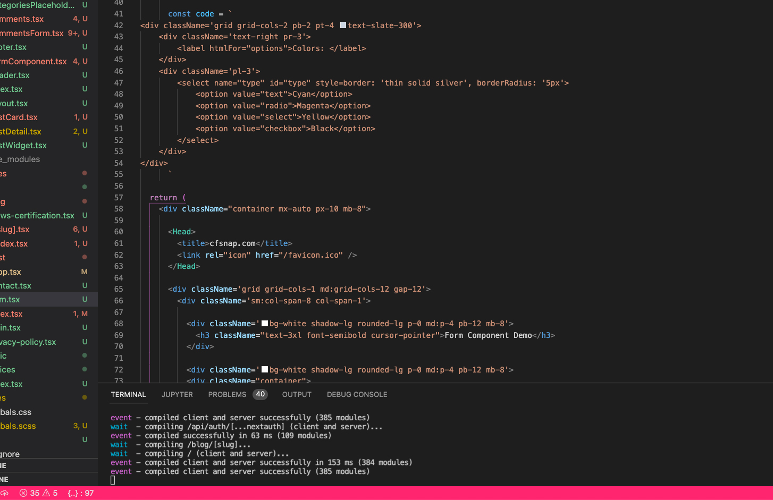
Task: Click the 'return (' statement
Action: (168, 197)
